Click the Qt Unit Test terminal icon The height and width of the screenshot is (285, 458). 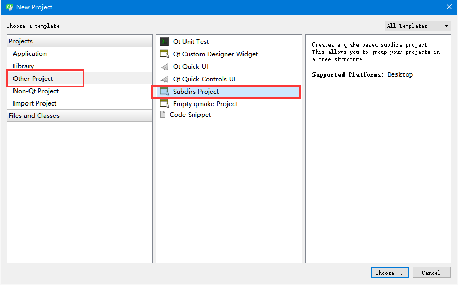tap(164, 42)
